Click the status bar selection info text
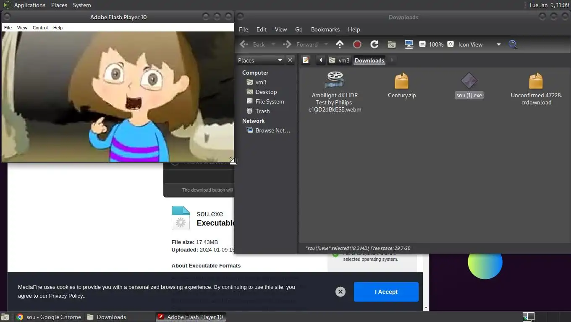 (x=358, y=248)
